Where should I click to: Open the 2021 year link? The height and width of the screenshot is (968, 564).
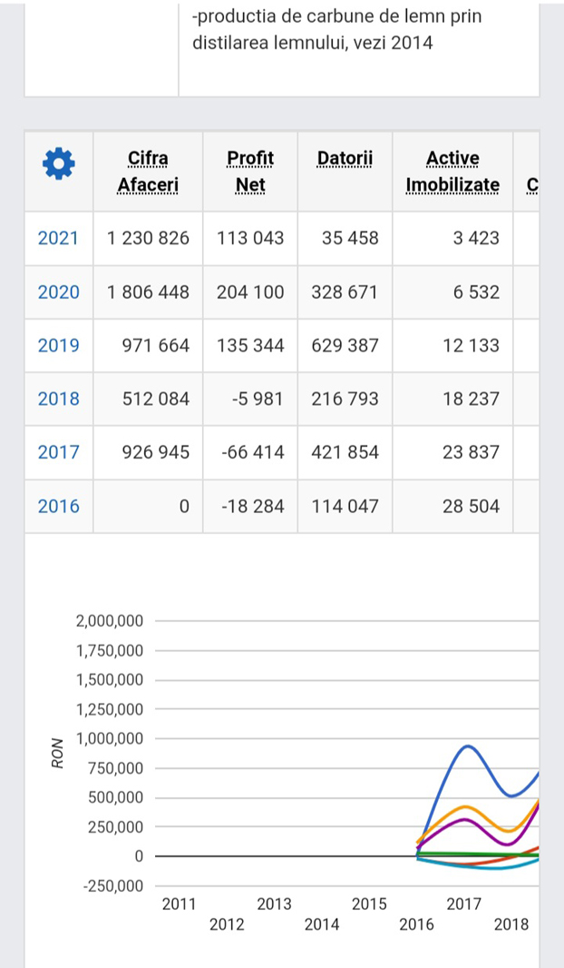coord(58,238)
